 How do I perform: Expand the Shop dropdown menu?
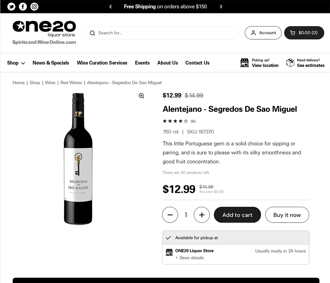(16, 63)
